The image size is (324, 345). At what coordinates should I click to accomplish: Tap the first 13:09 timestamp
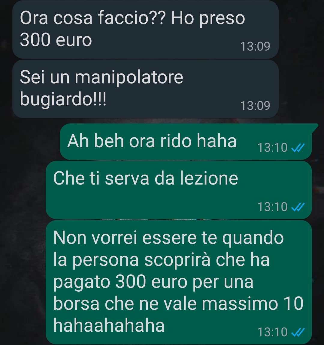click(x=255, y=46)
